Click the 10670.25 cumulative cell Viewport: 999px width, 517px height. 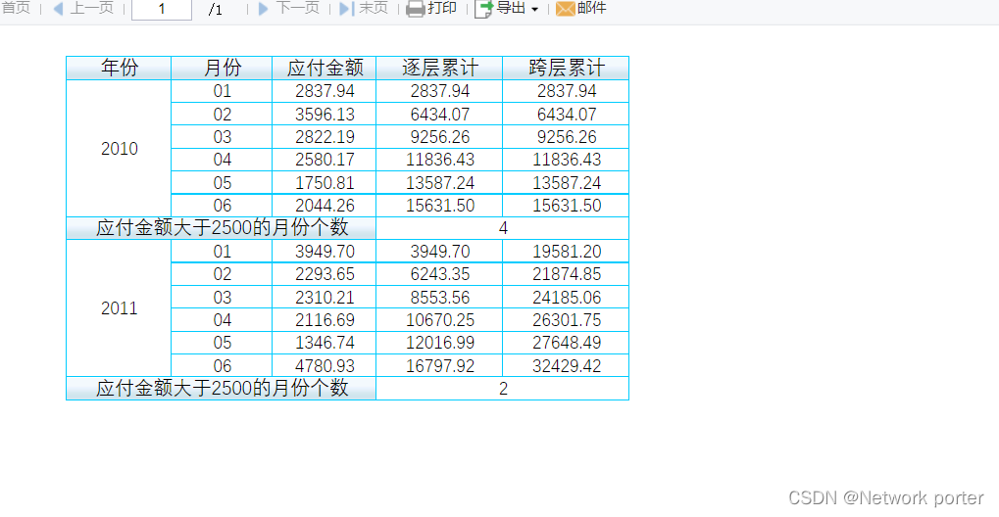439,319
